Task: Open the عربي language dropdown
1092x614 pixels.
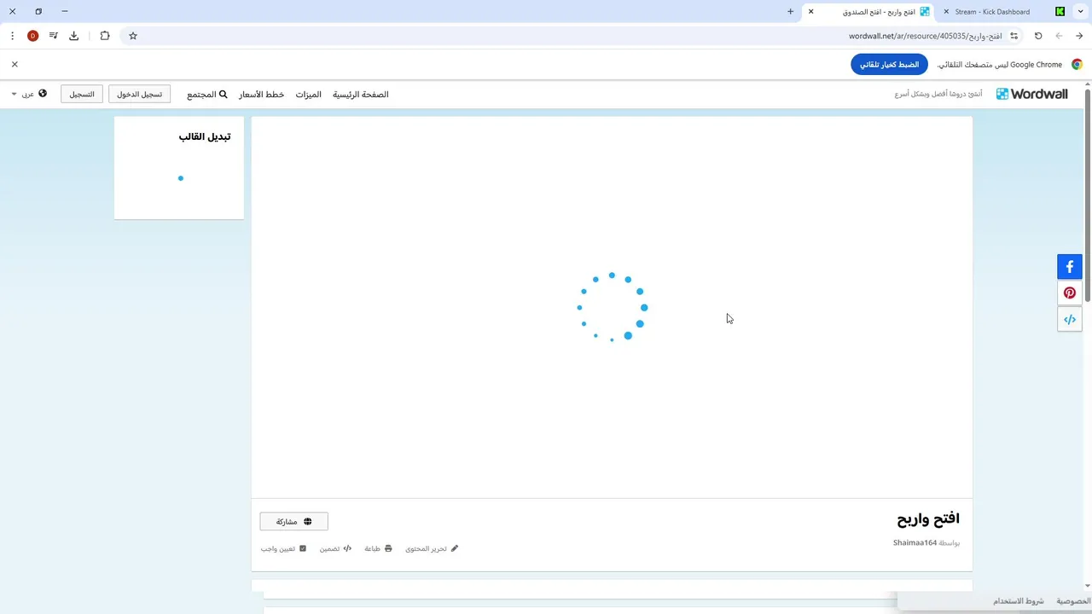Action: pyautogui.click(x=29, y=94)
